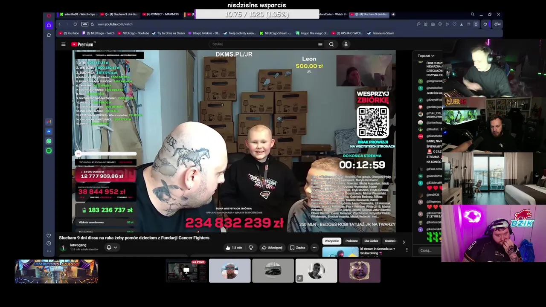Screen dimensions: 546x307
Task: Click the video title Słucham 9 dni dissu
Action: [x=134, y=238]
